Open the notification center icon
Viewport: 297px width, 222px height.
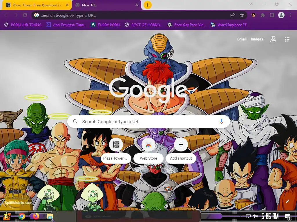(x=288, y=217)
